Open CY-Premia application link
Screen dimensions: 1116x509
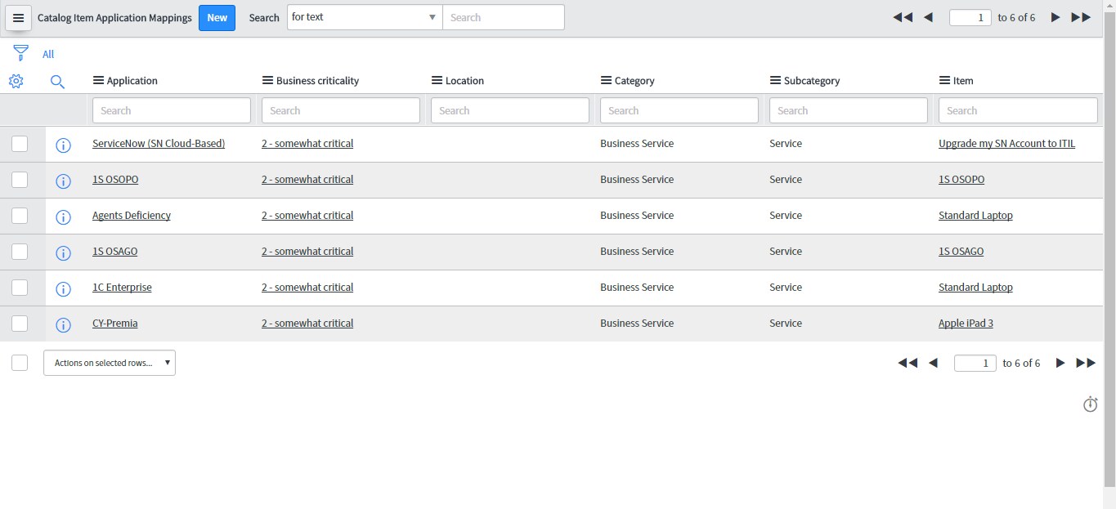(114, 323)
